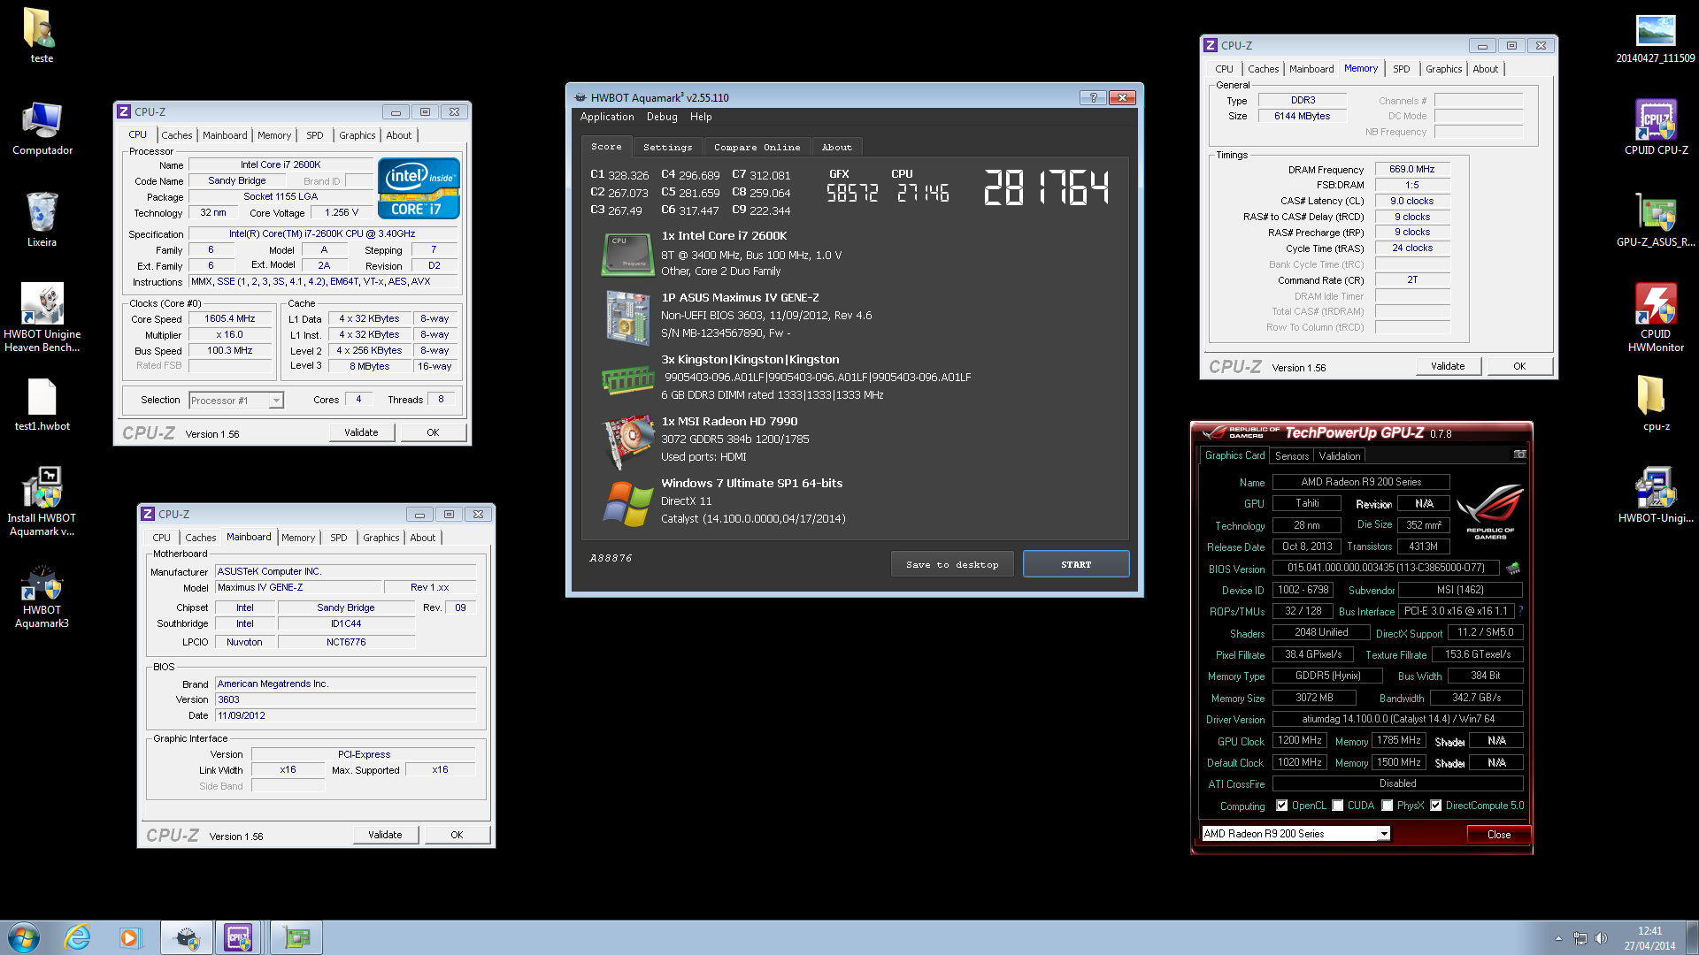Switch to Compare Online tab in Aquamark
Image resolution: width=1699 pixels, height=955 pixels.
coord(757,148)
